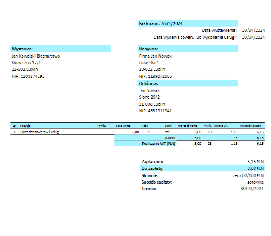The width and height of the screenshot is (271, 236).
Task: Click the Odbiorca section header
Action: (188, 83)
